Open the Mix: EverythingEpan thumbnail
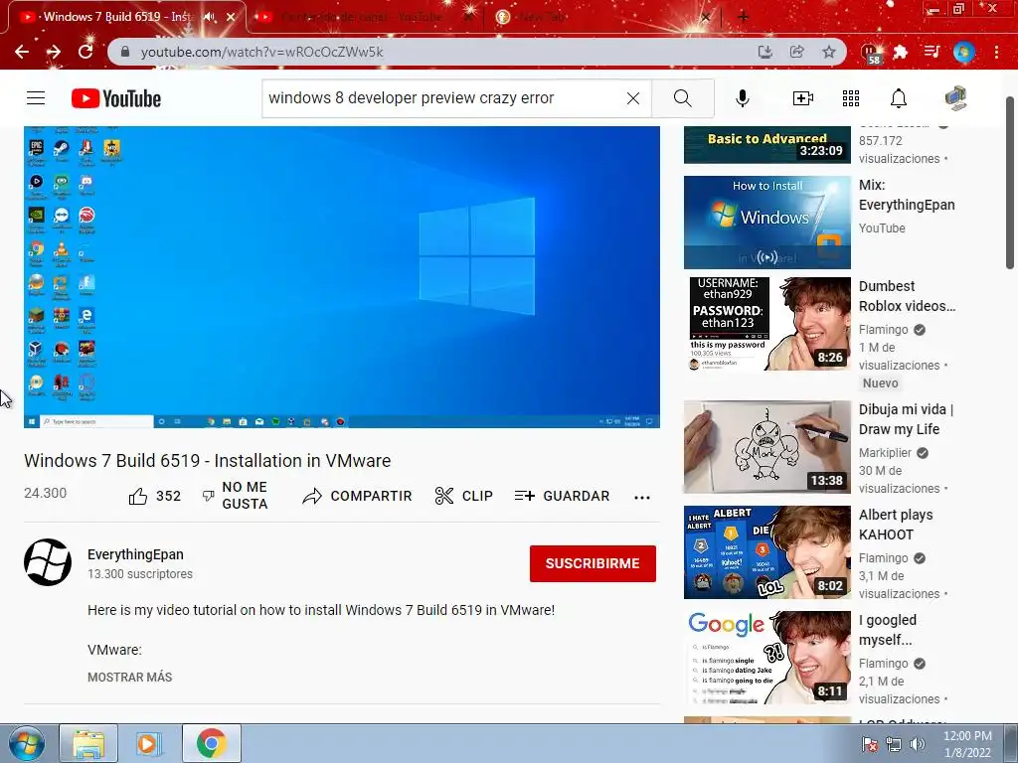The width and height of the screenshot is (1018, 763). click(766, 222)
